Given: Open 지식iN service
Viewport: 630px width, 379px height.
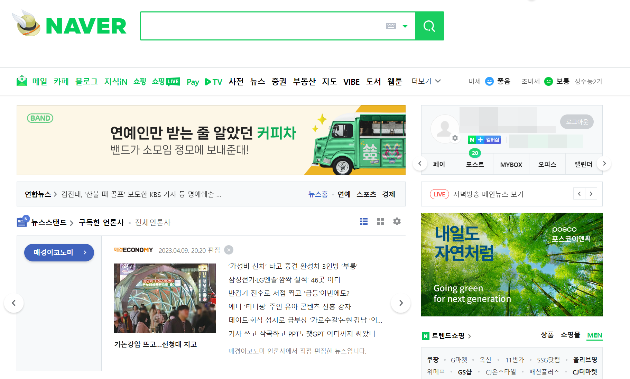Looking at the screenshot, I should (116, 82).
